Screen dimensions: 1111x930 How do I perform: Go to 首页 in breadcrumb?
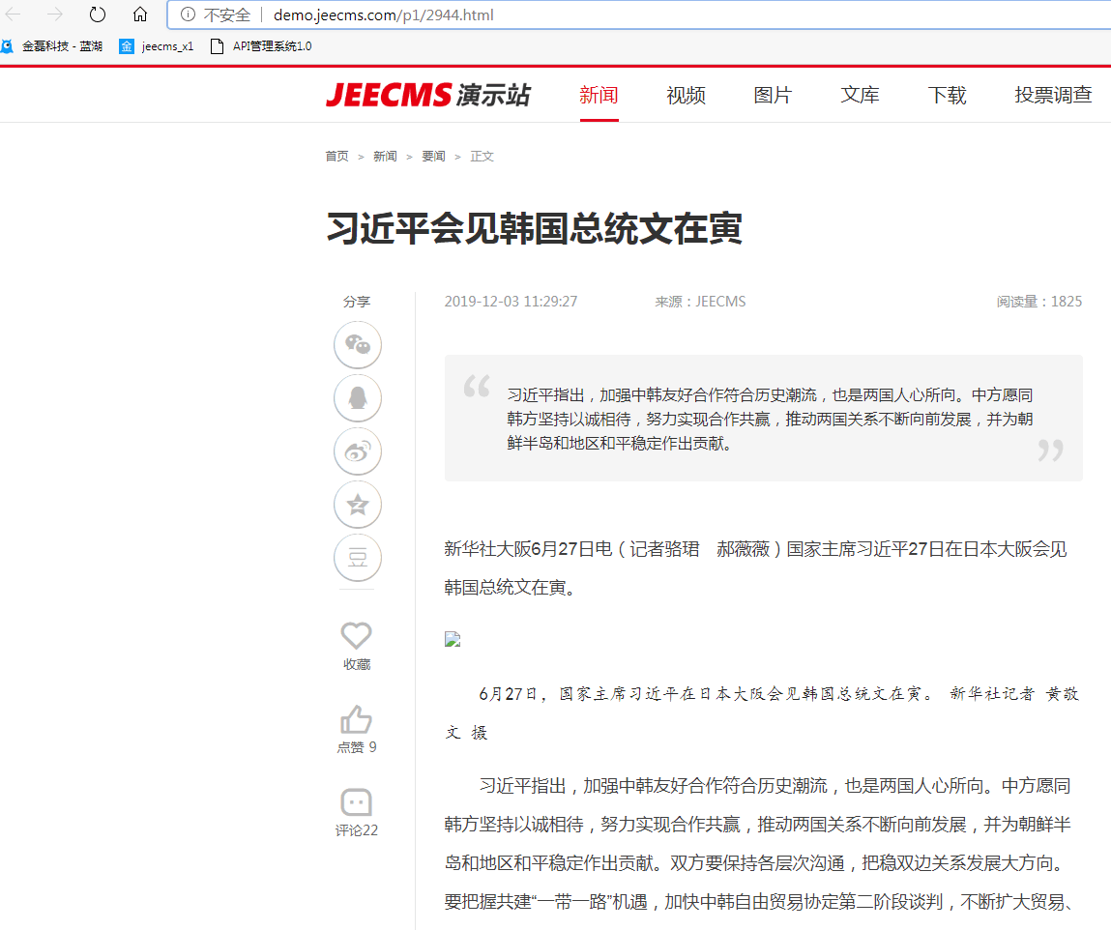coord(336,156)
